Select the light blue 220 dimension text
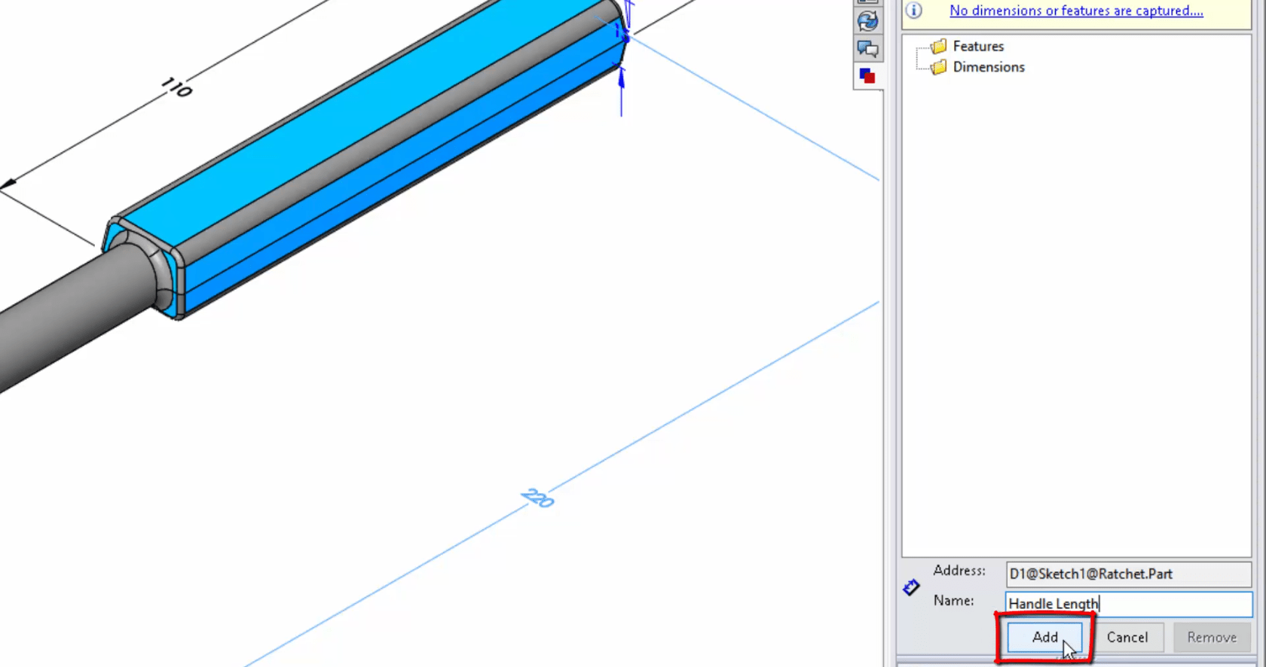 537,498
